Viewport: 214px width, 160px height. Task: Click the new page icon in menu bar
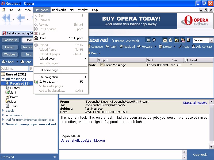[3, 10]
